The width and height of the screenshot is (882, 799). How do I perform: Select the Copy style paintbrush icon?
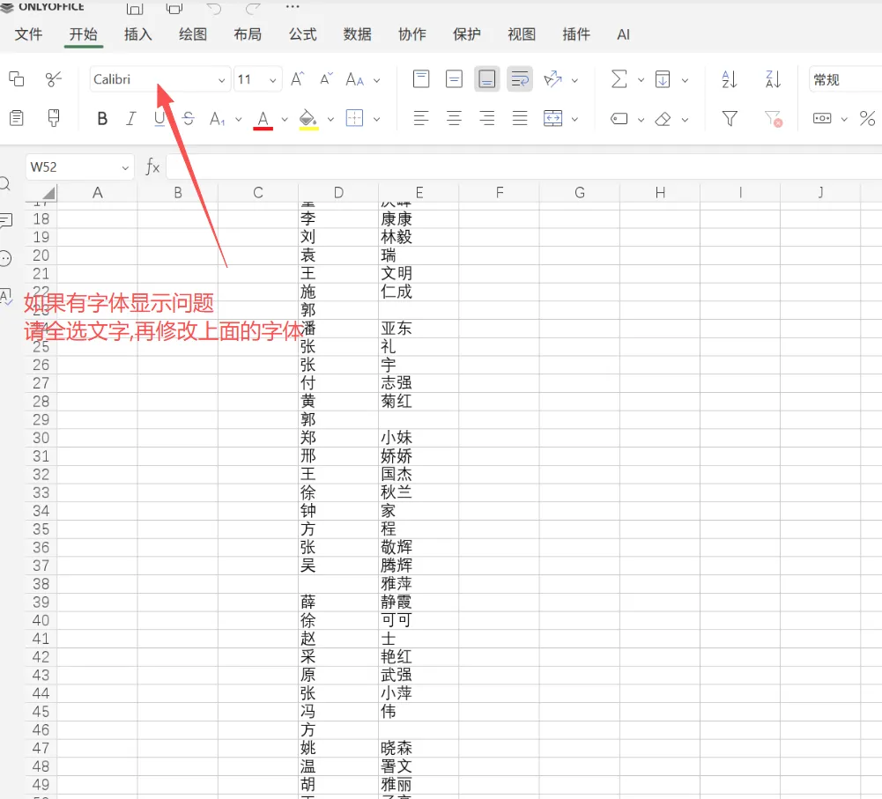[x=54, y=118]
